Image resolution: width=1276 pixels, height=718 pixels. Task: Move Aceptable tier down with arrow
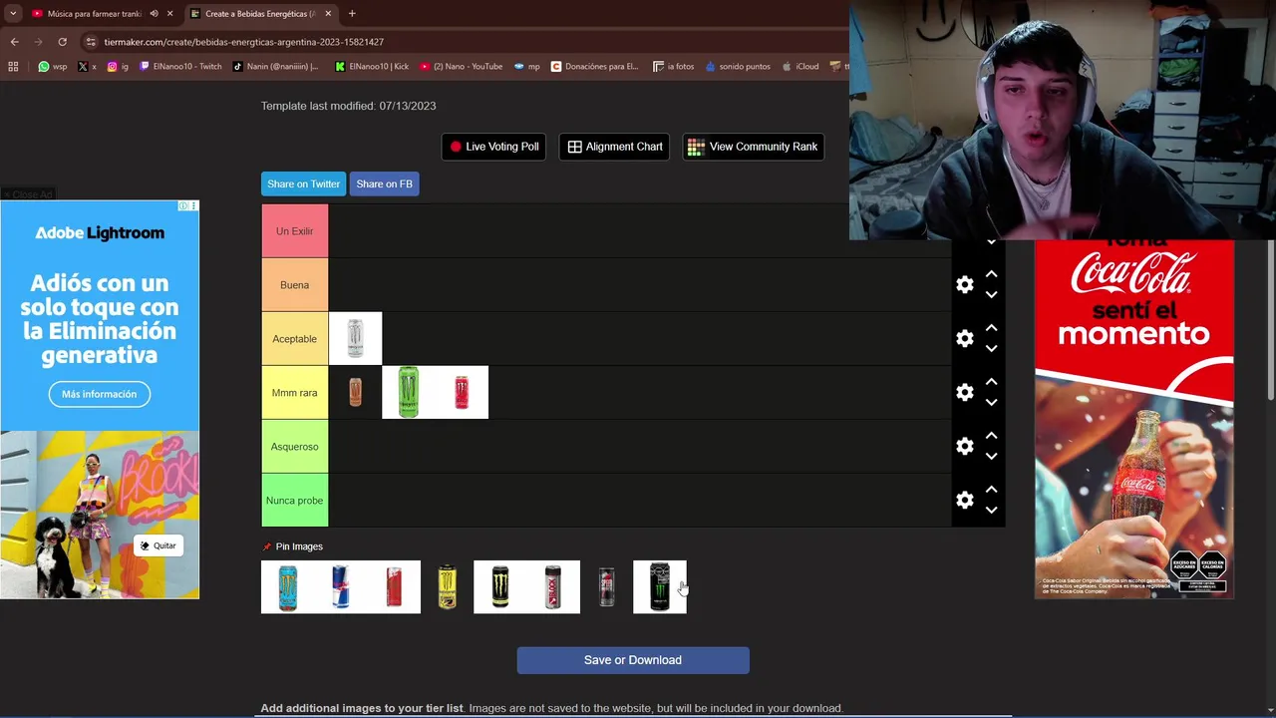point(991,349)
